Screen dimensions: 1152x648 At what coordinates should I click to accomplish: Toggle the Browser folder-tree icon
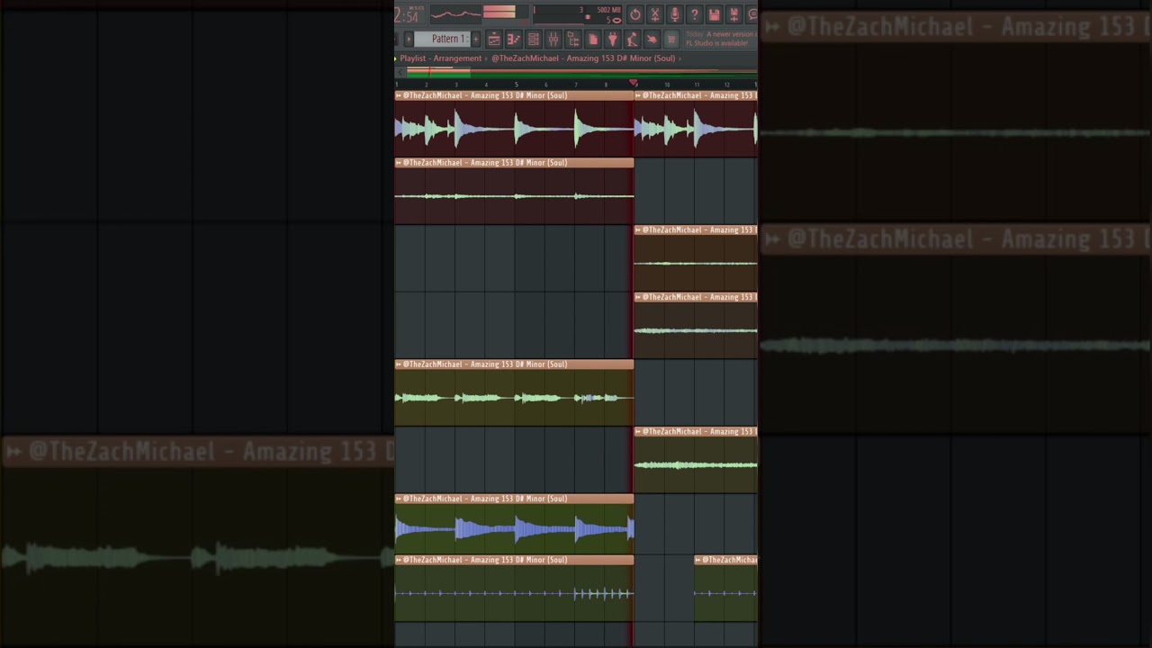[x=573, y=40]
